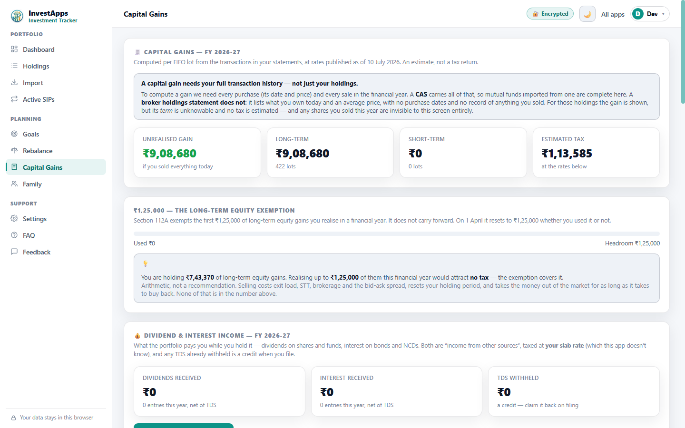Click the receipt icon by Capital Gains heading
This screenshot has height=428, width=685.
137,52
